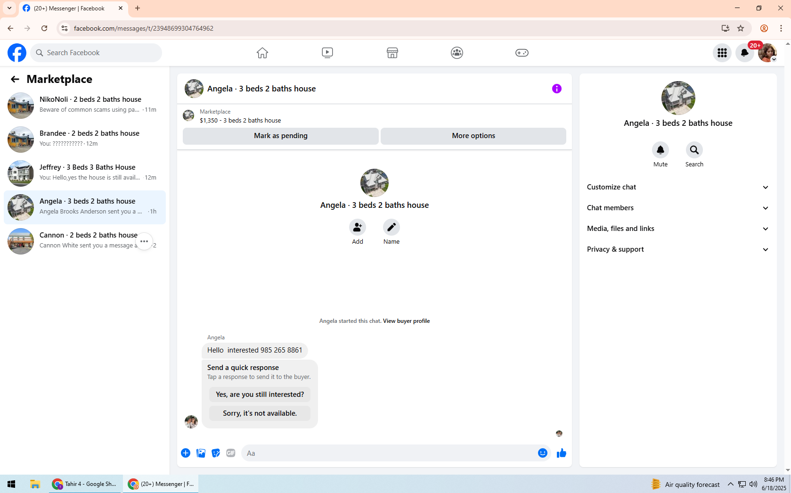This screenshot has width=791, height=493.
Task: Open Air quality forecast widget on taskbar
Action: pos(685,484)
